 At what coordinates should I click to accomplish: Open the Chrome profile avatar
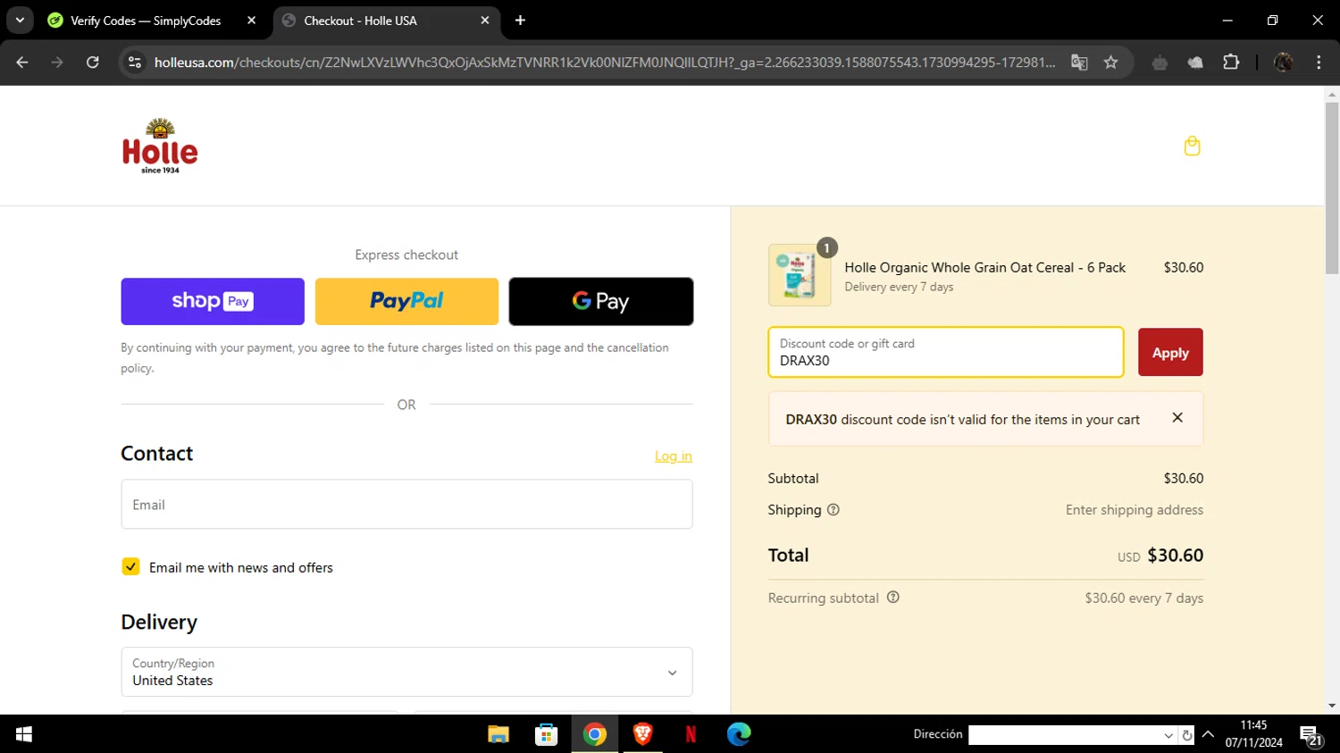pos(1284,63)
